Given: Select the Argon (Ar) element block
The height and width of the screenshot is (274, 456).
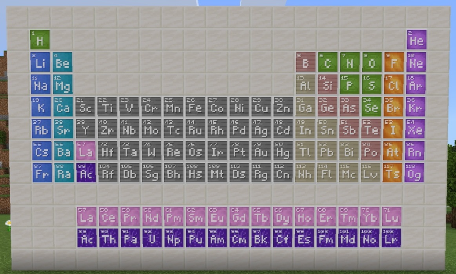Looking at the screenshot, I should pyautogui.click(x=416, y=84).
